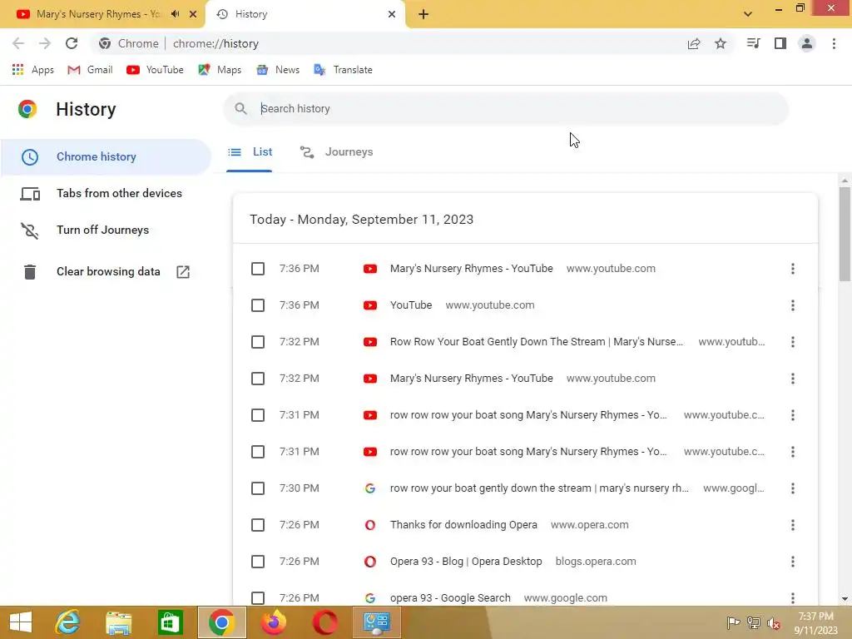The width and height of the screenshot is (852, 639).
Task: Open Opera 93 - Blog | Opera Desktop link
Action: (466, 562)
